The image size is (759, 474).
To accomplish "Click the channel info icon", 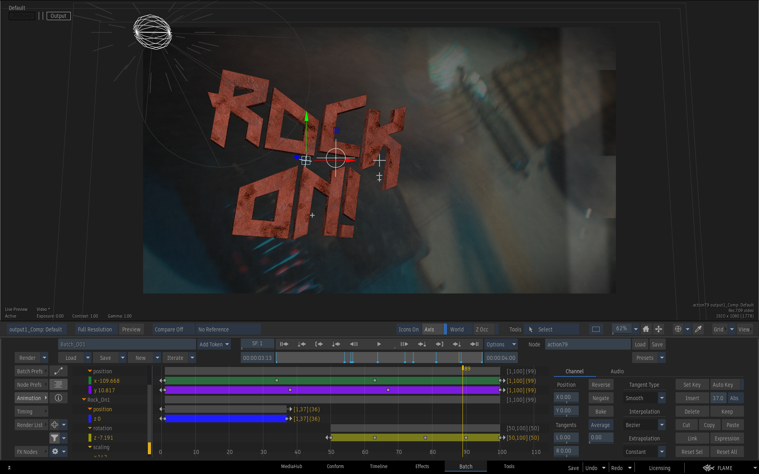I will [59, 398].
